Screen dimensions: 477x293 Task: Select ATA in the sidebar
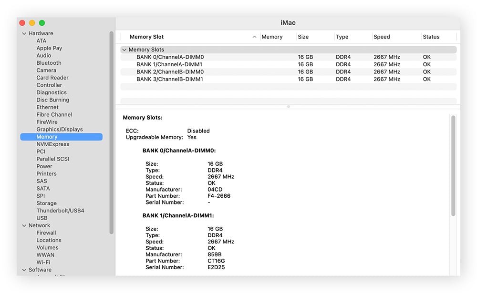[x=41, y=40]
